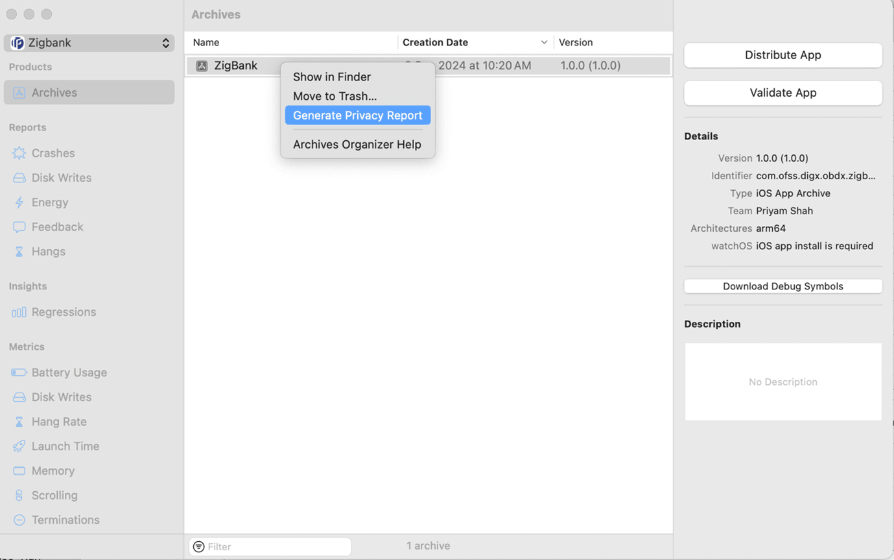Click the Regressions bar chart icon
Viewport: 894px width, 560px height.
coord(19,312)
